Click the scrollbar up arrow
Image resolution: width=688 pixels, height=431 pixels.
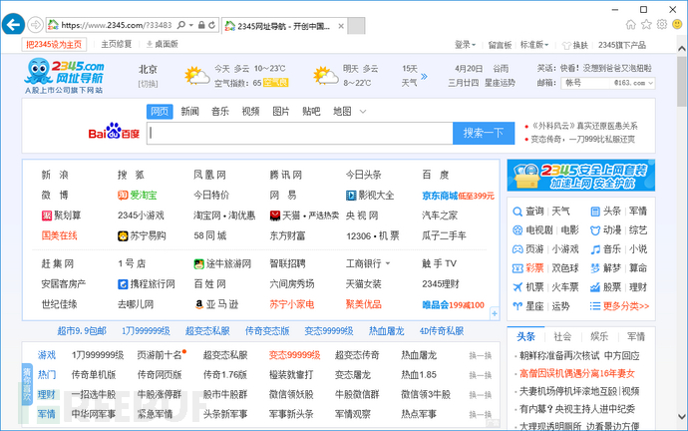[x=681, y=48]
